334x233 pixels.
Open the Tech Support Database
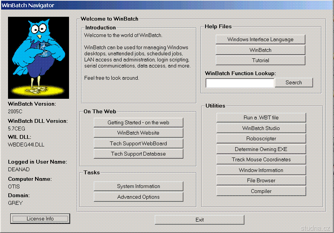click(138, 154)
